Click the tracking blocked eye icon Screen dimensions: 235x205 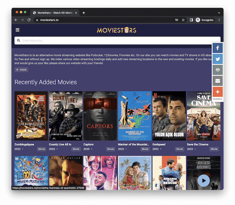[x=177, y=20]
